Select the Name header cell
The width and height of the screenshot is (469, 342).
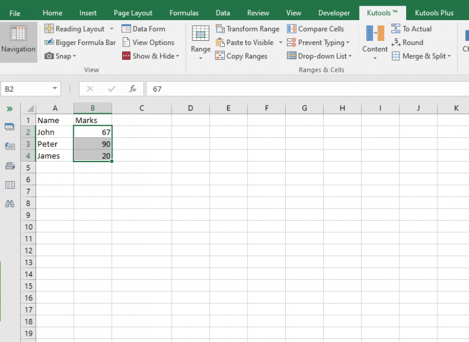[x=55, y=120]
